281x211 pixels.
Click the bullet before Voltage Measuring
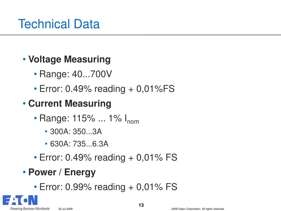coord(24,59)
